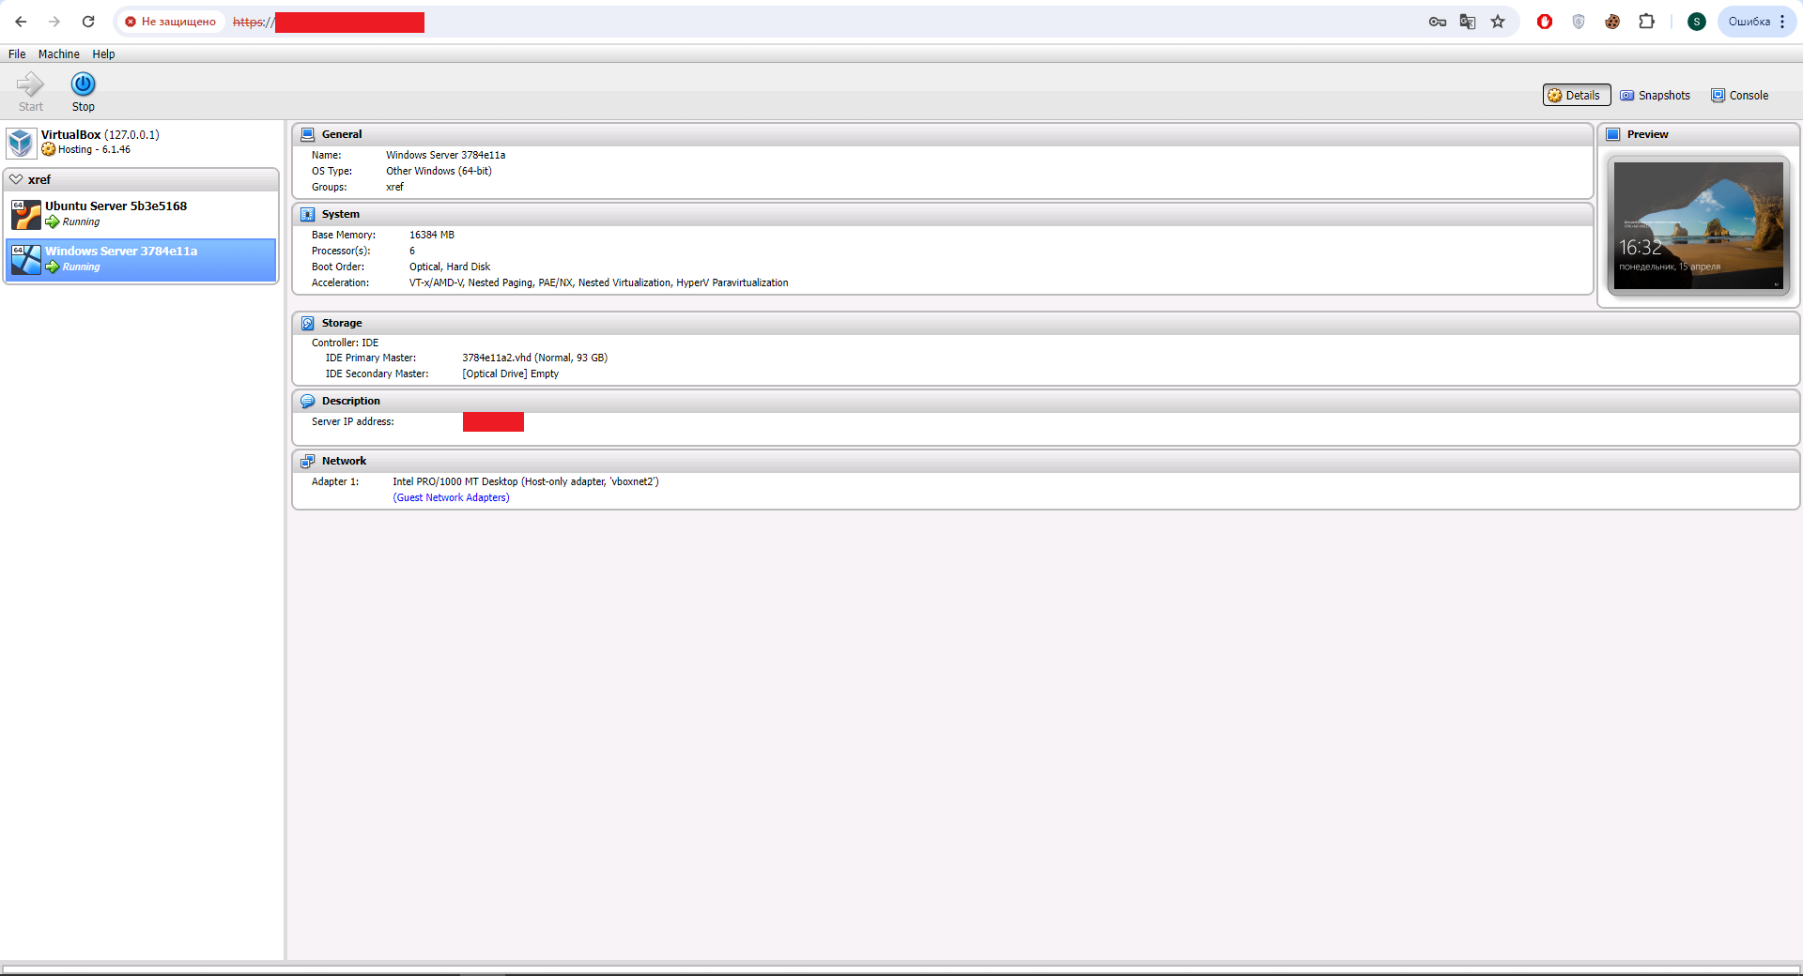Select the Windows Server 3784e11a VM
The height and width of the screenshot is (976, 1803).
tap(141, 259)
